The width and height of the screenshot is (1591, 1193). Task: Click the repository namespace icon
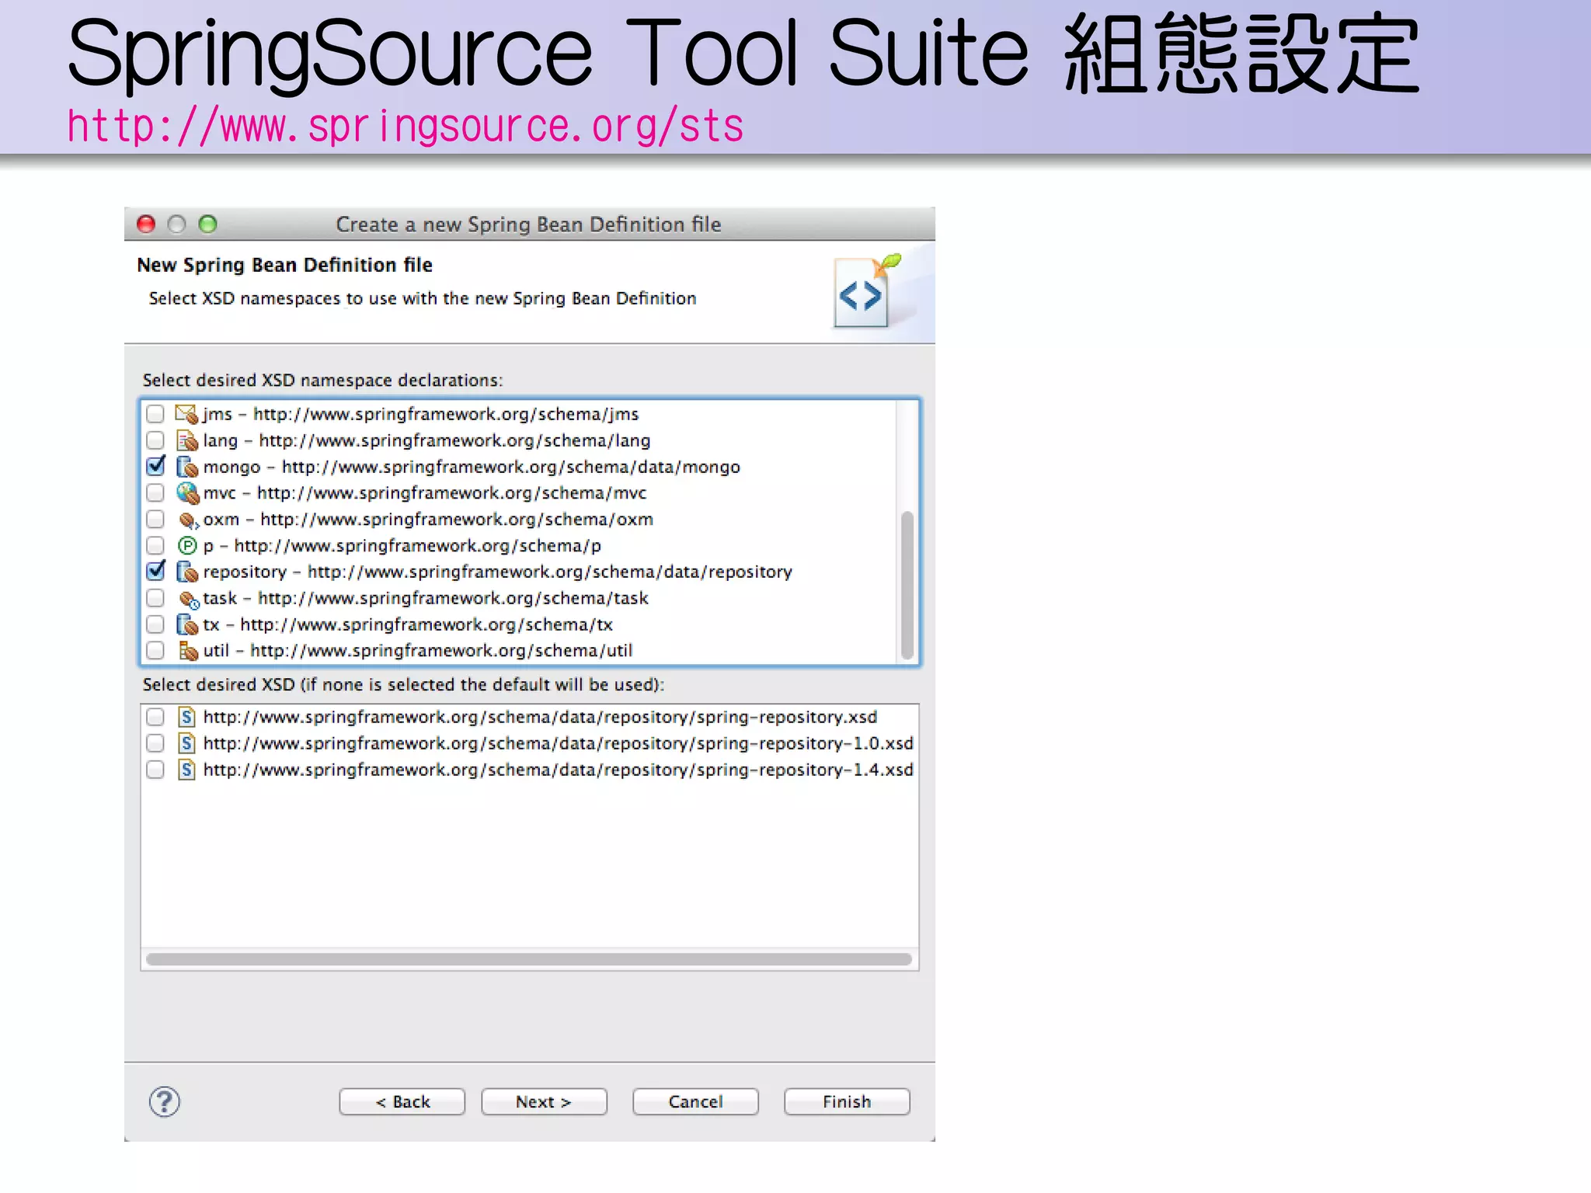187,572
